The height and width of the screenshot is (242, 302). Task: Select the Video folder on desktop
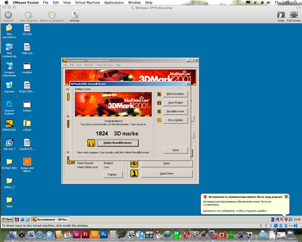click(9, 202)
